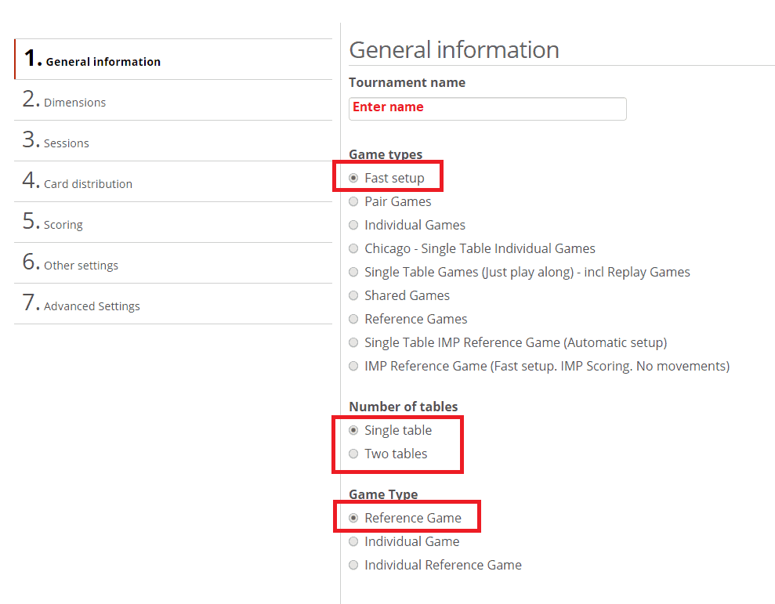Open the General information step
Image resolution: width=775 pixels, height=604 pixels.
click(x=103, y=60)
